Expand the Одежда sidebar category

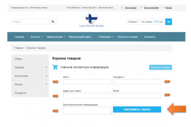[x=30, y=67]
